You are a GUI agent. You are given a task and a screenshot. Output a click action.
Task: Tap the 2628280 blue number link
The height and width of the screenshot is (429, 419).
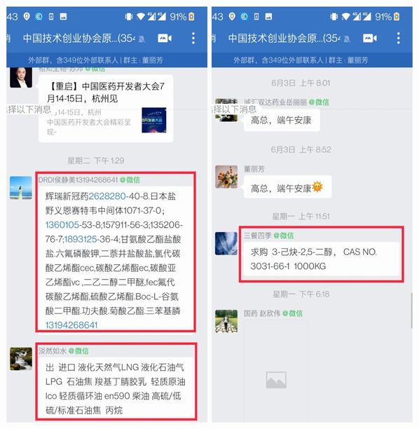tap(107, 196)
